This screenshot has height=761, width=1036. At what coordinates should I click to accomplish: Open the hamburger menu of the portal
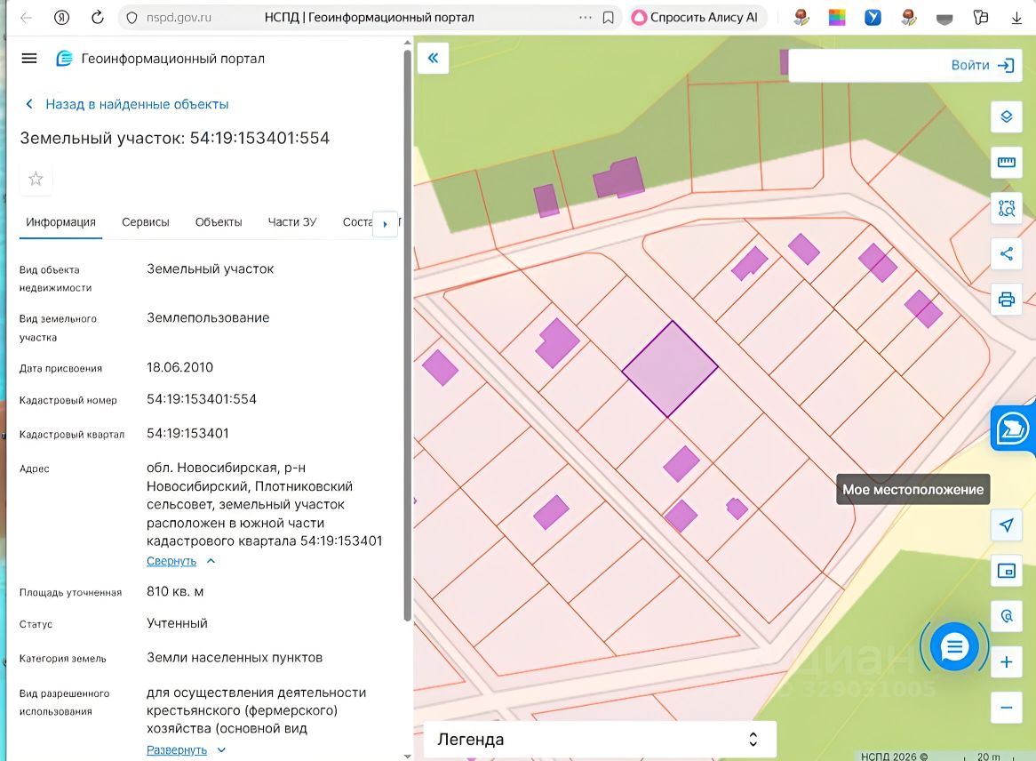29,59
